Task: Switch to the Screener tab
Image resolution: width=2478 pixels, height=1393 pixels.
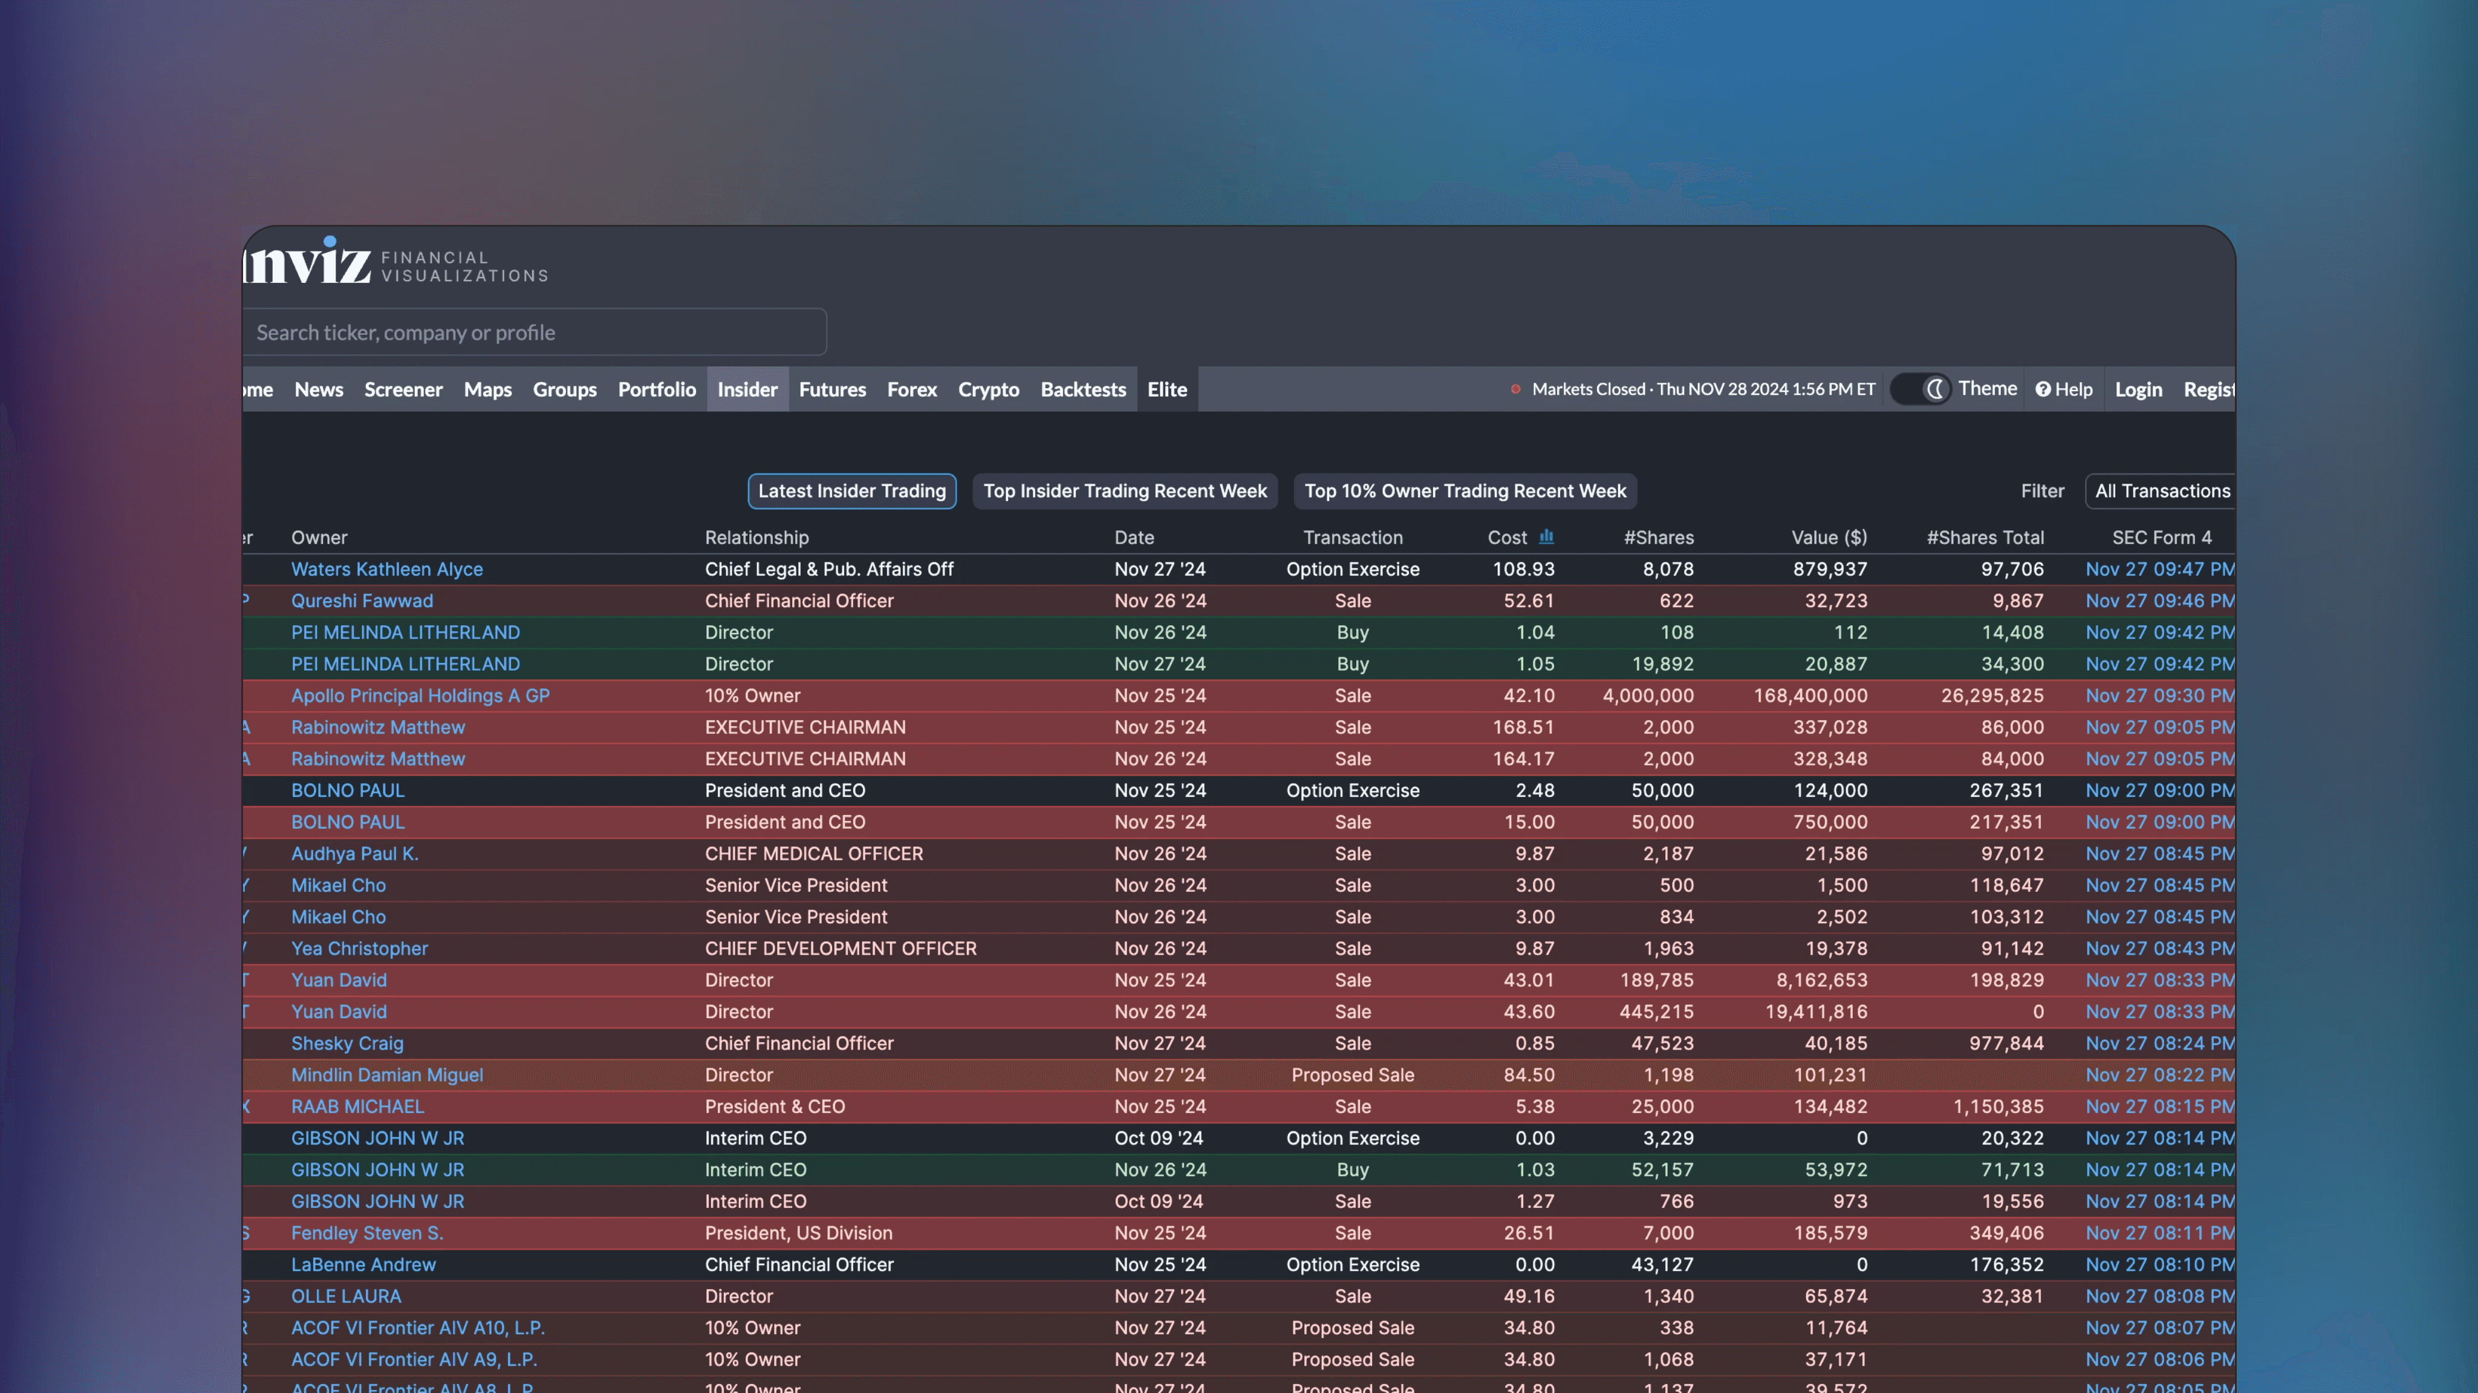Action: [x=403, y=389]
